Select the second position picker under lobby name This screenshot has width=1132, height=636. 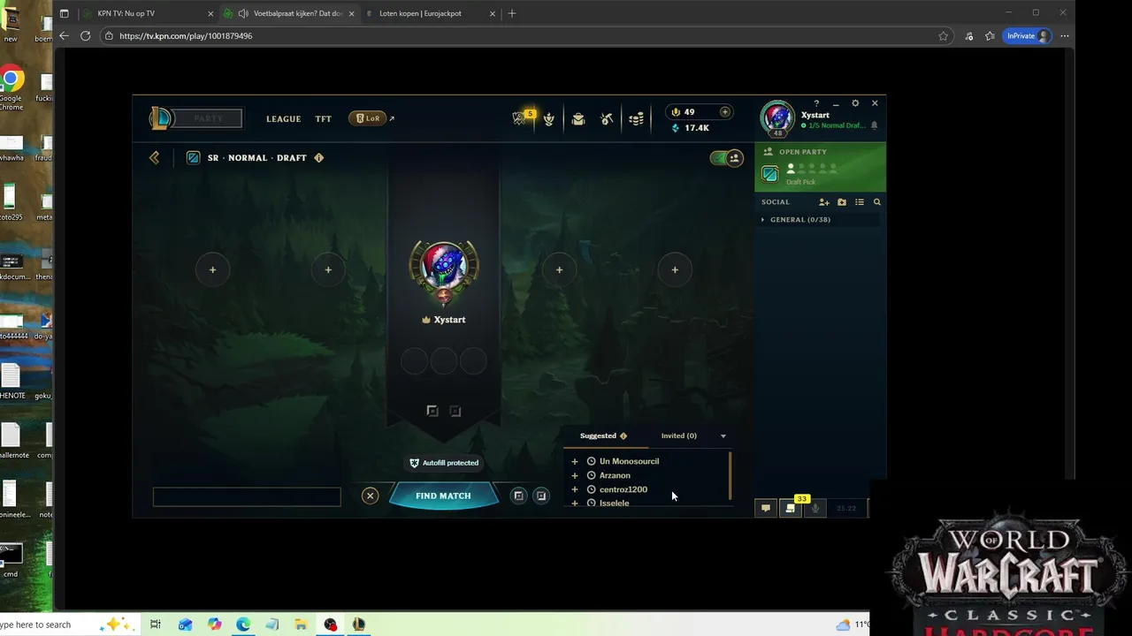pyautogui.click(x=455, y=411)
